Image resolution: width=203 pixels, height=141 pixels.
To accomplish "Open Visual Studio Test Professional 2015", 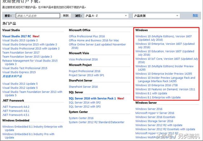I will pyautogui.click(x=25, y=68).
